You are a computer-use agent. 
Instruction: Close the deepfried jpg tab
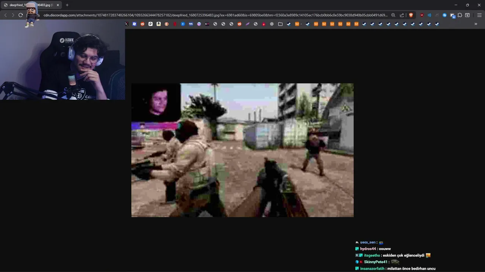pyautogui.click(x=58, y=5)
